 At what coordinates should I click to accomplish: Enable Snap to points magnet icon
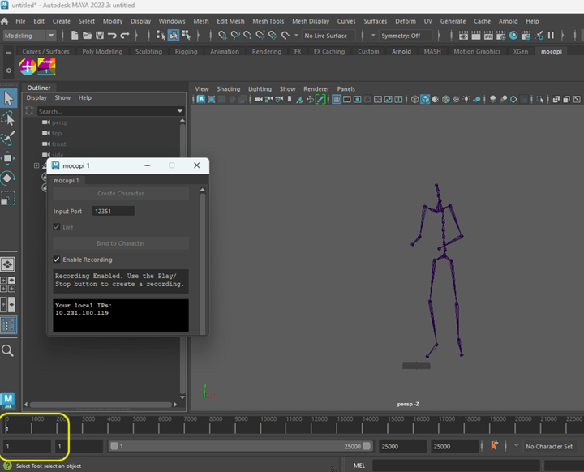pos(247,36)
